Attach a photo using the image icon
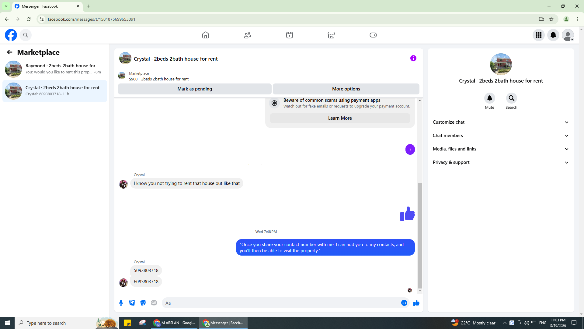The image size is (584, 329). point(132,303)
